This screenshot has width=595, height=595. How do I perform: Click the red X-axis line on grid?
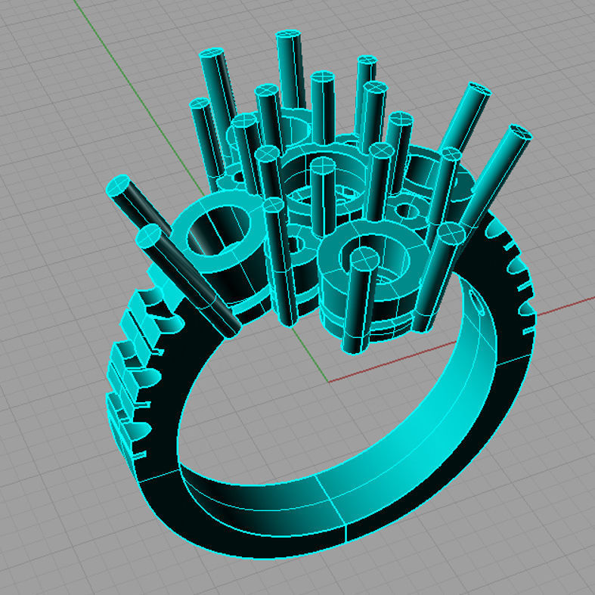461,341
